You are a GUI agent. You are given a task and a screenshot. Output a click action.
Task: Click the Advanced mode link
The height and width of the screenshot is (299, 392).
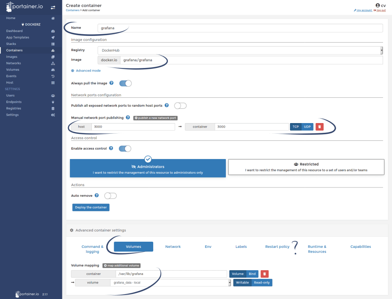click(86, 71)
